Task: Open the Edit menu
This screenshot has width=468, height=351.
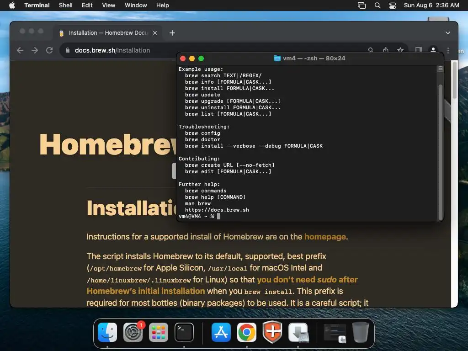Action: pos(87,5)
